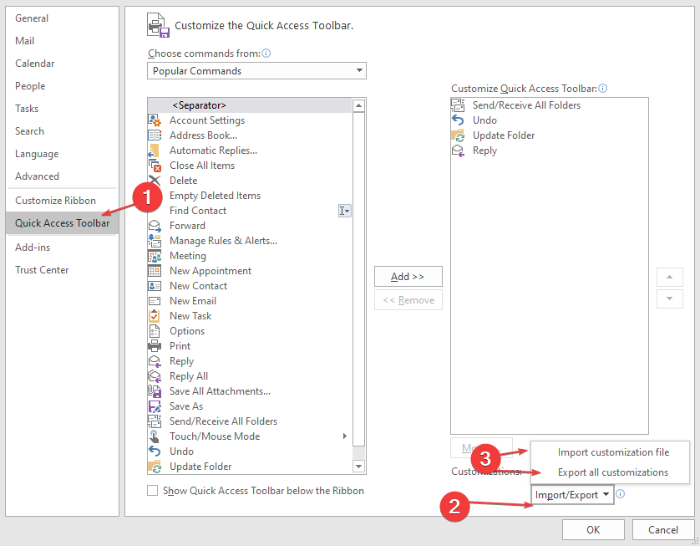The image size is (700, 546).
Task: Select the Address Book command icon
Action: pos(155,135)
